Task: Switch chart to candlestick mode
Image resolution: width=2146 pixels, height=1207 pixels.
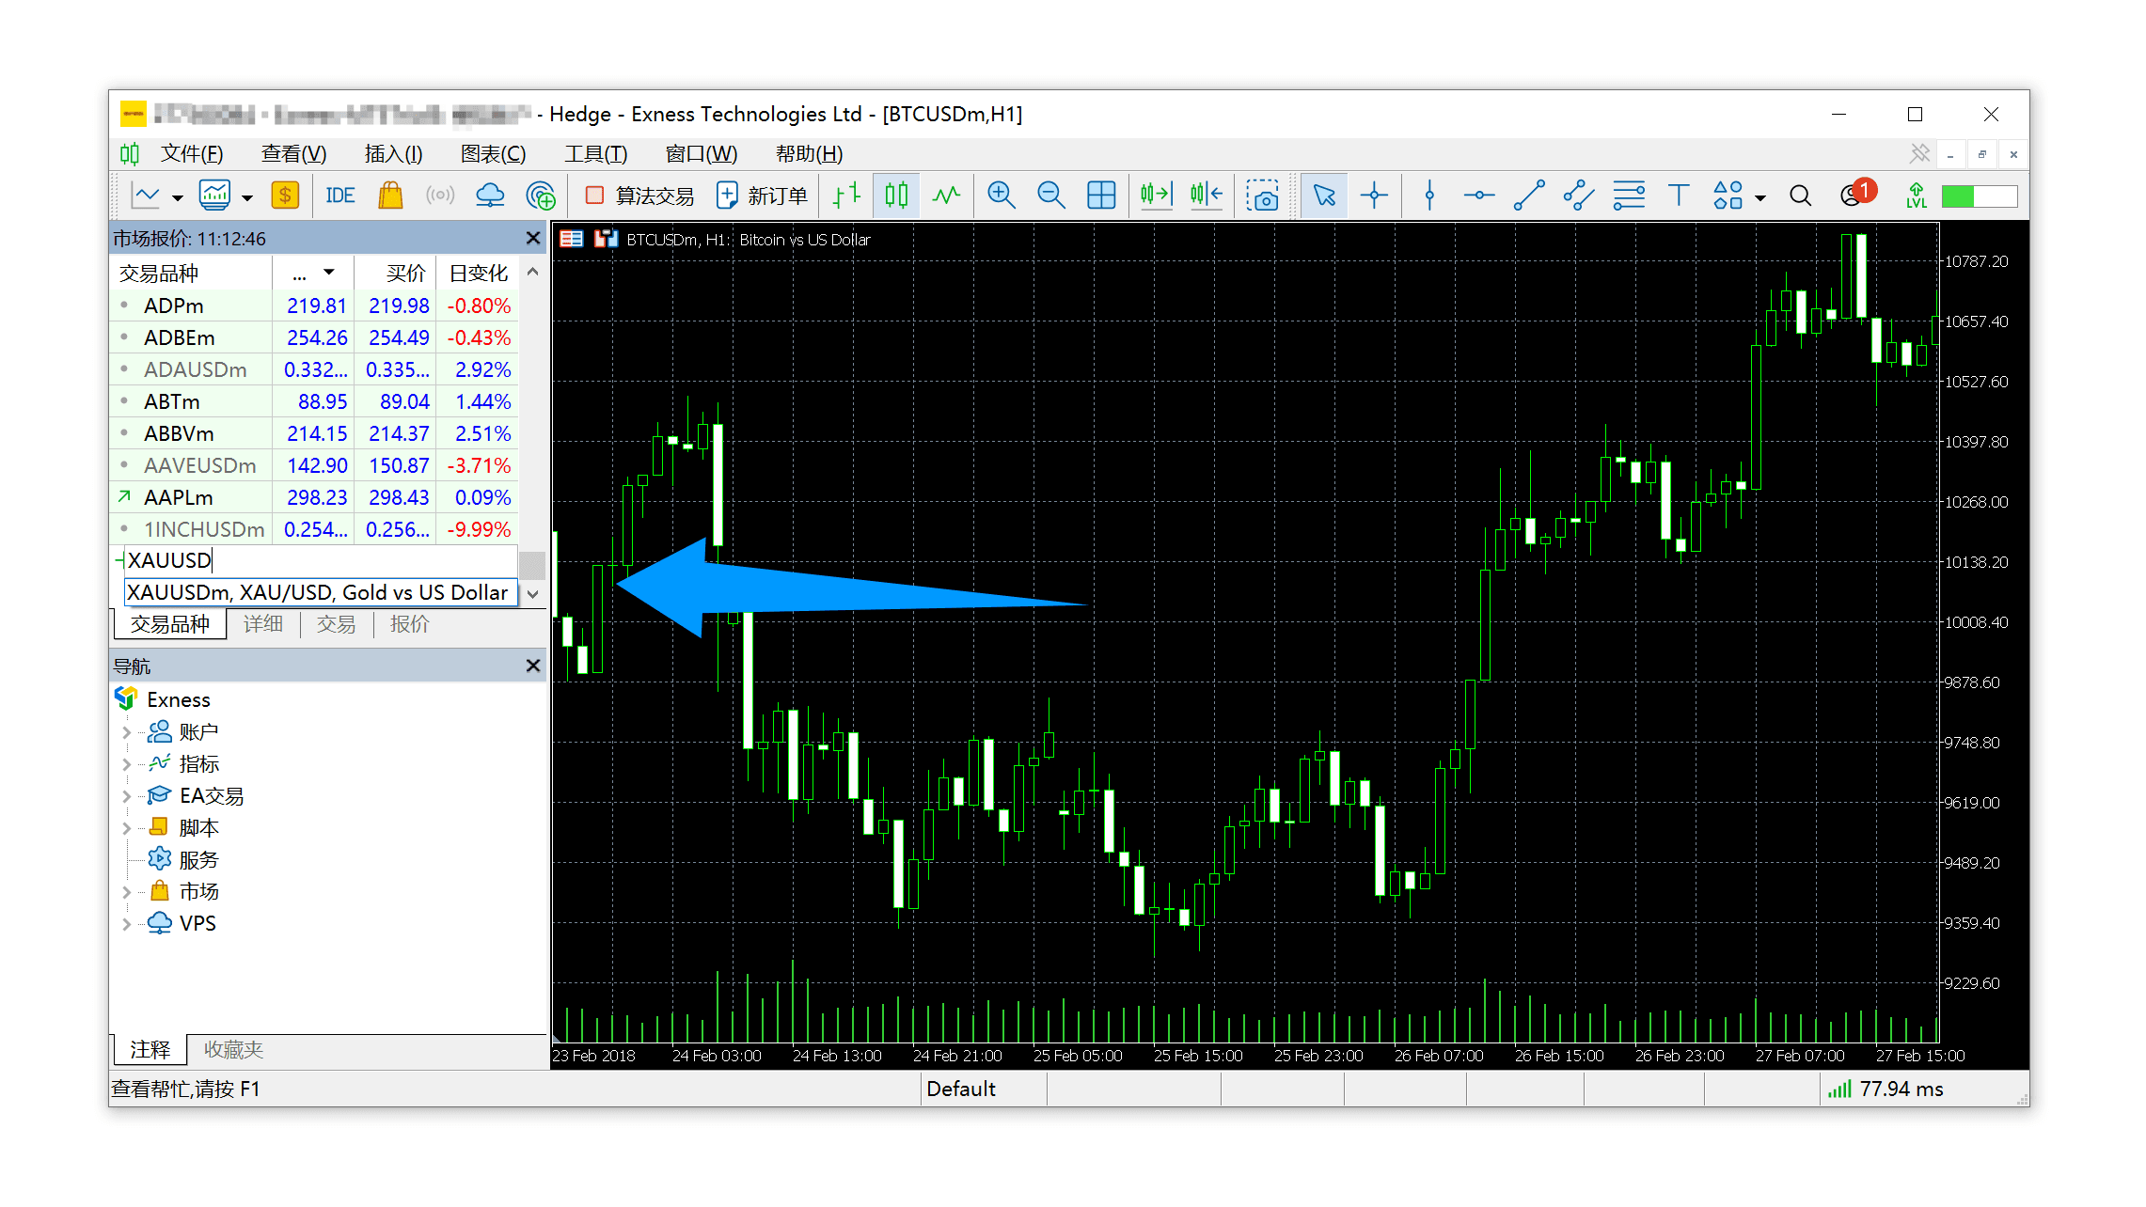Action: click(x=896, y=196)
